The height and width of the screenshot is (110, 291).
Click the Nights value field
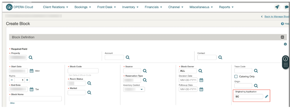[20, 80]
